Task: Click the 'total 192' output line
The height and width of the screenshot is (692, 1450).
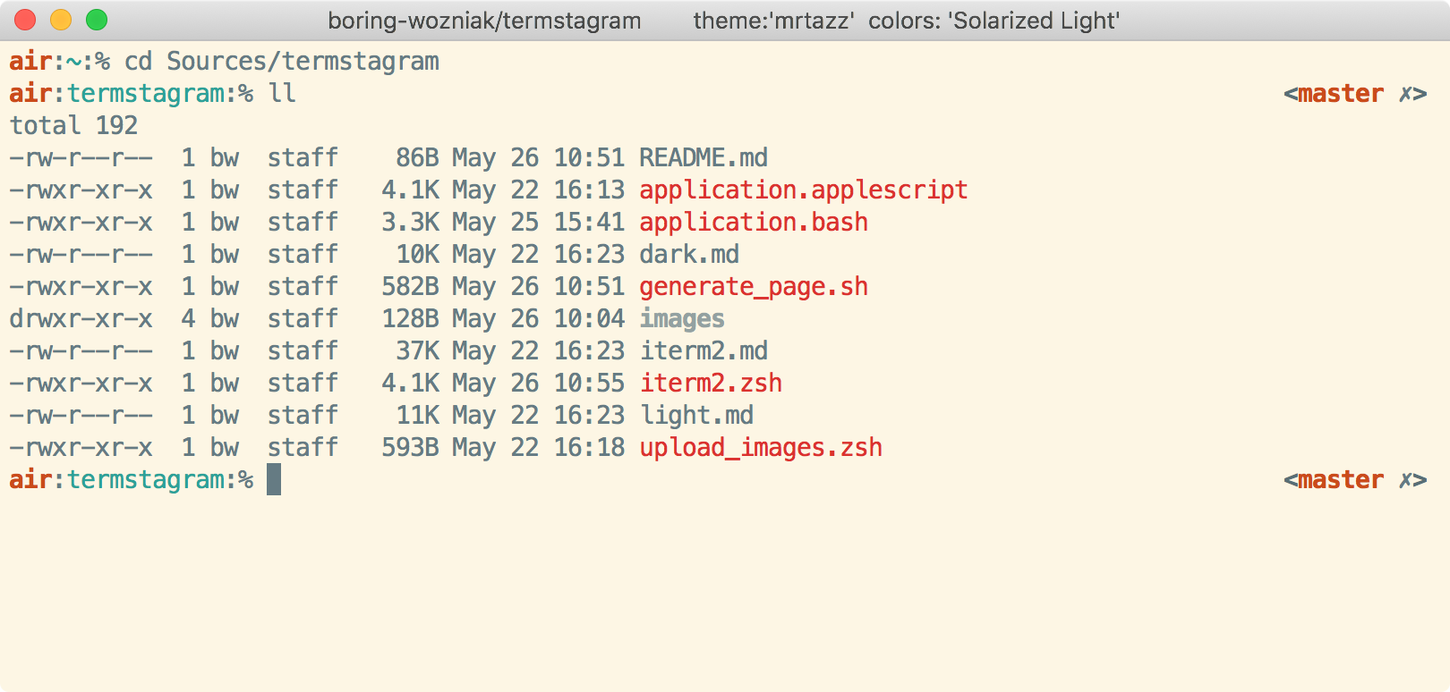Action: point(73,126)
